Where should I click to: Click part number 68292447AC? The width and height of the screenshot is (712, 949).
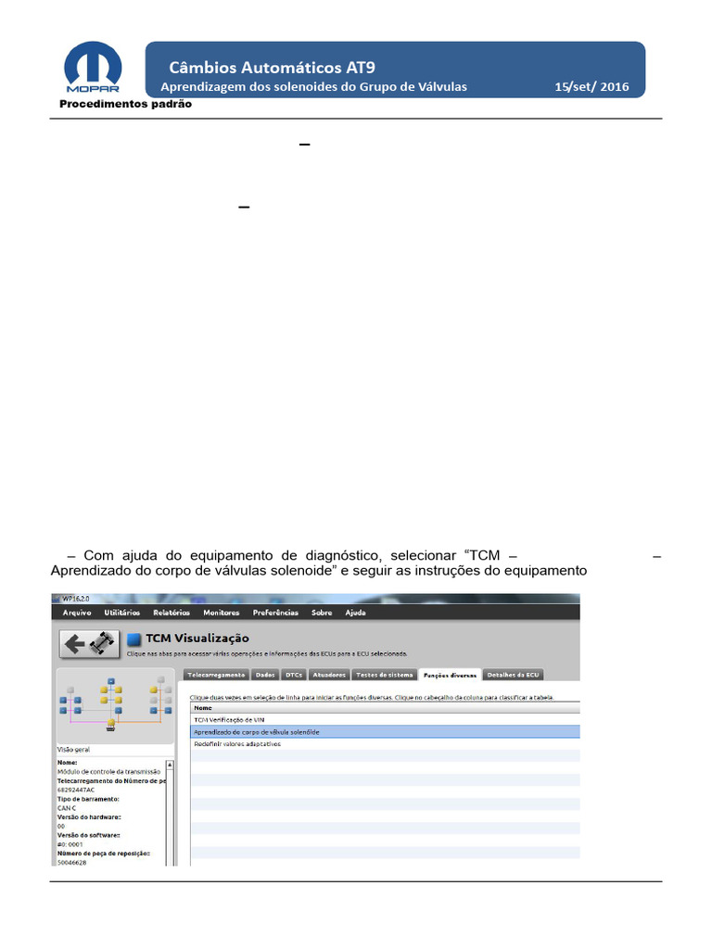pyautogui.click(x=76, y=790)
